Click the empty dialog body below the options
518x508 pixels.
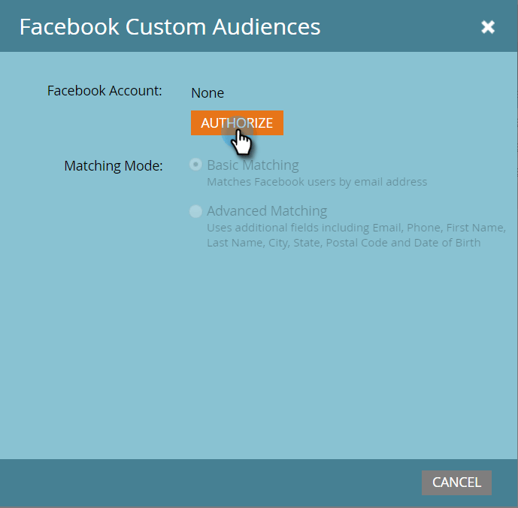259,353
